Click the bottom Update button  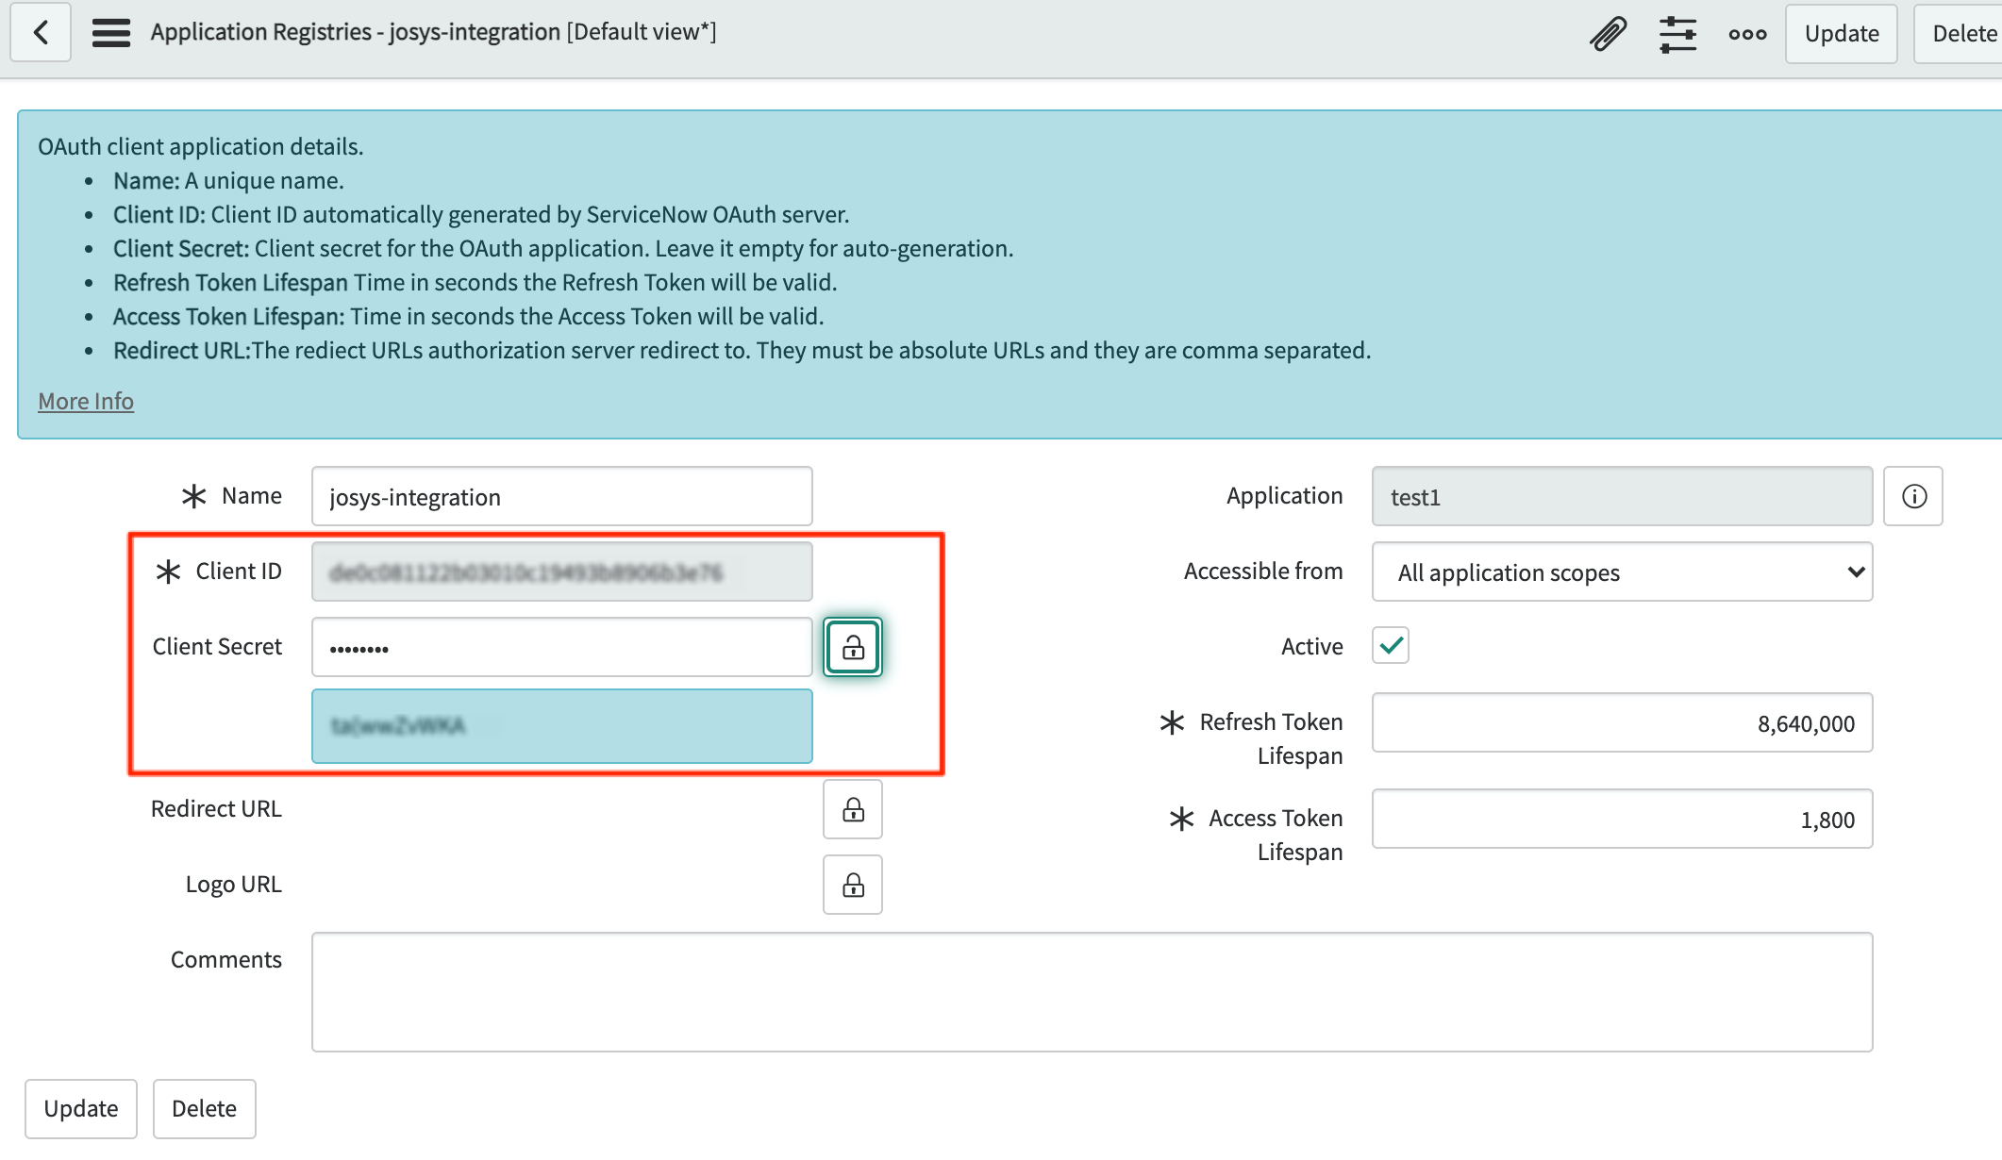click(81, 1108)
